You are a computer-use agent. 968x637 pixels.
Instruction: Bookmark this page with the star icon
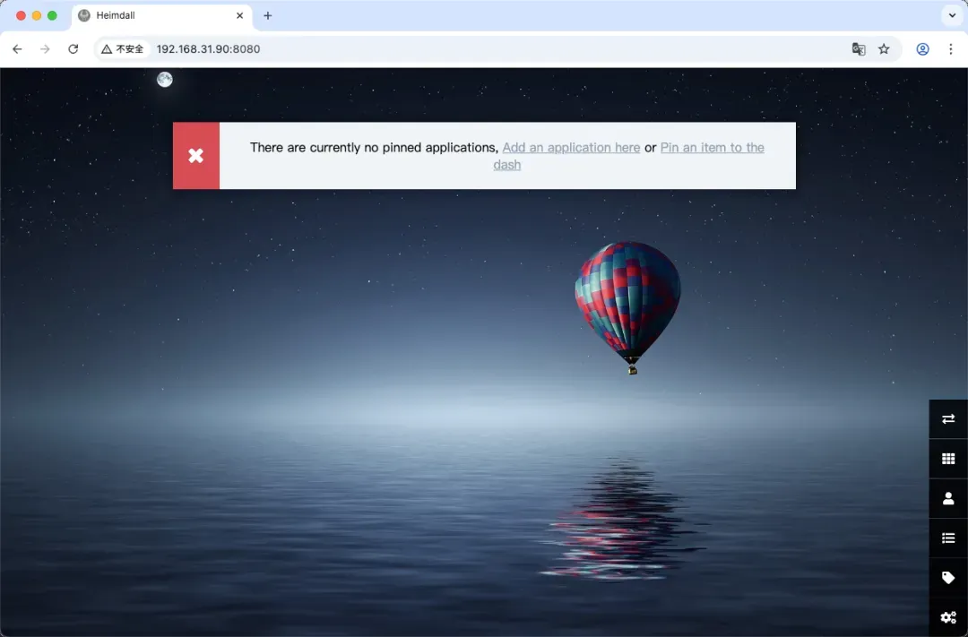point(884,49)
